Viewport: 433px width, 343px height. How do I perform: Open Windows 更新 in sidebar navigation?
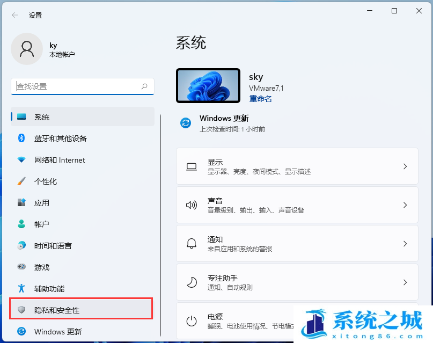click(58, 332)
